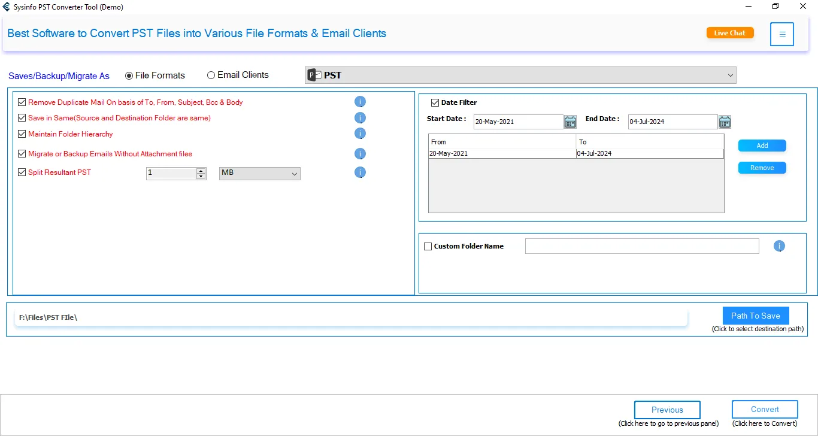The width and height of the screenshot is (818, 436).
Task: Open the hamburger menu icon
Action: tap(782, 34)
